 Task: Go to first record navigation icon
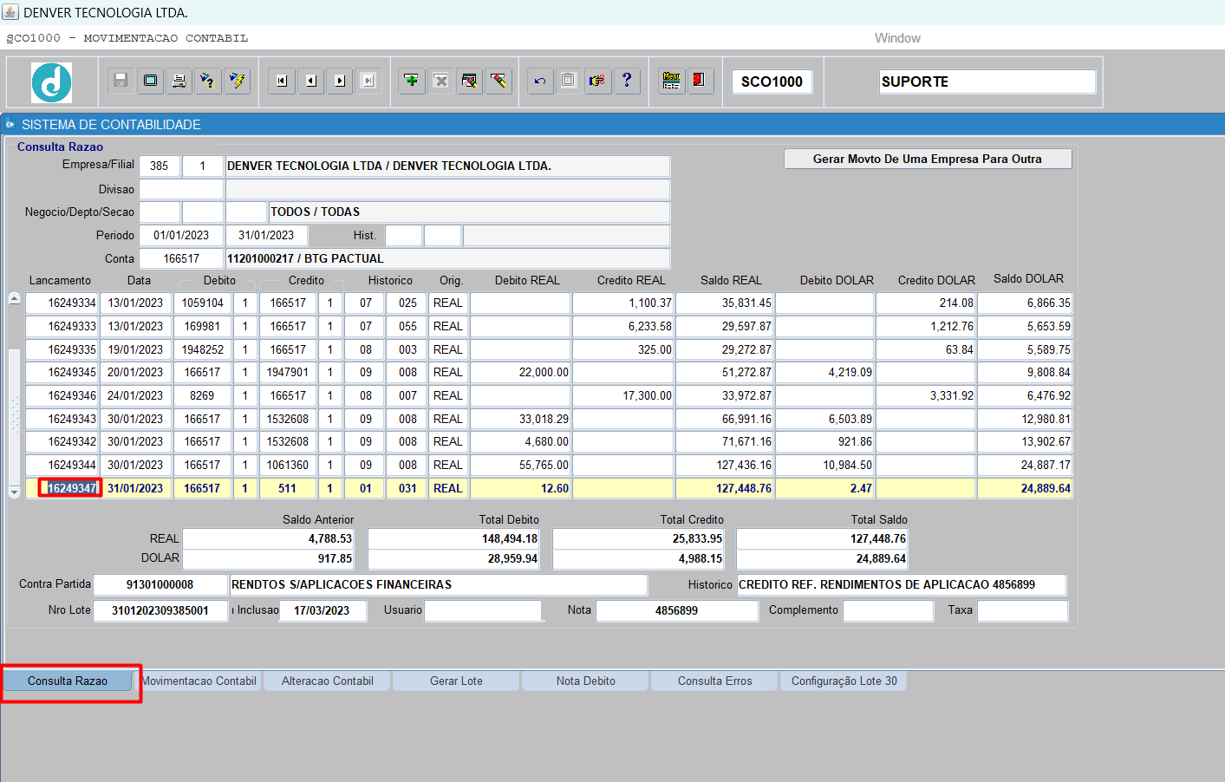point(282,81)
